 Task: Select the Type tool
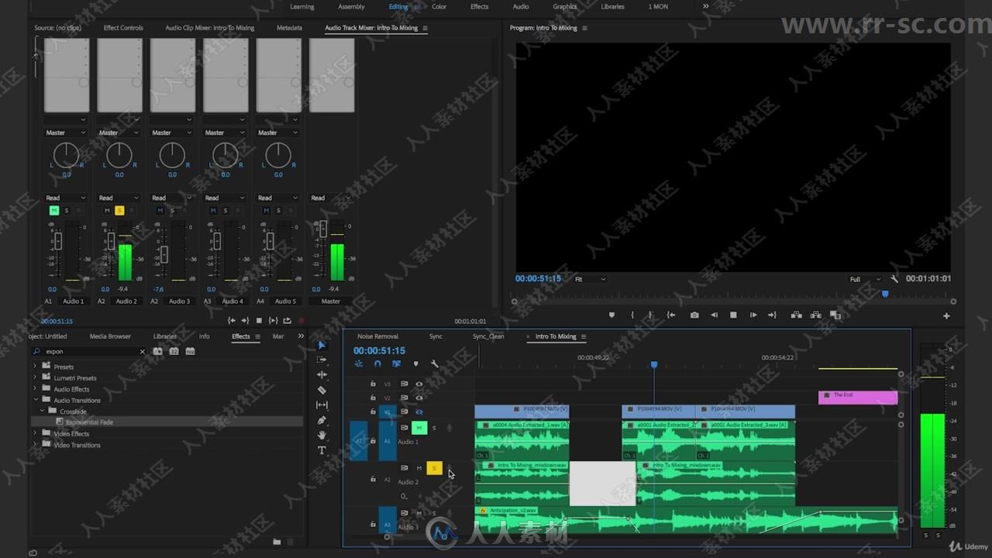[x=322, y=450]
